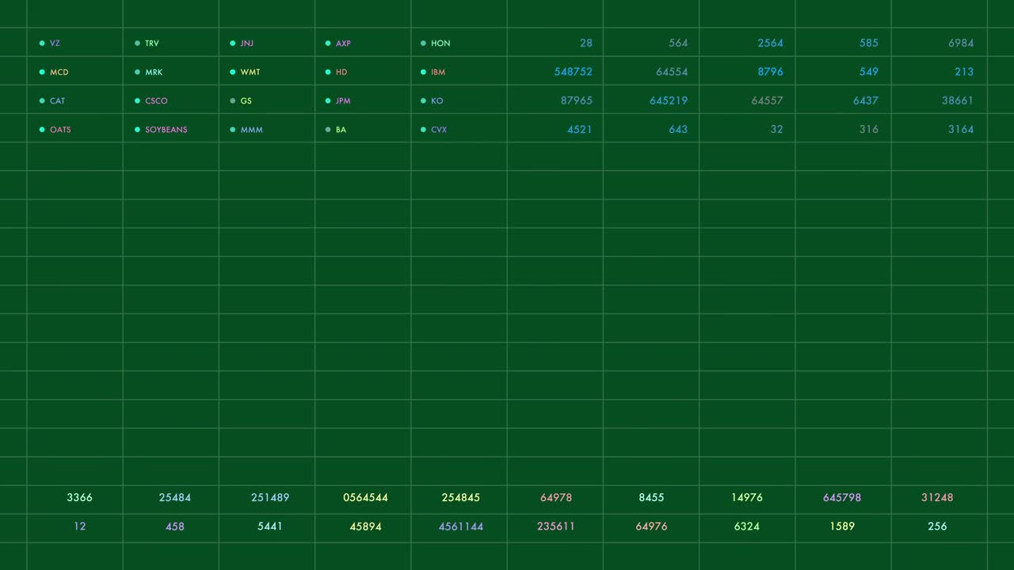1014x570 pixels.
Task: Click the value 3164
Action: (x=961, y=129)
